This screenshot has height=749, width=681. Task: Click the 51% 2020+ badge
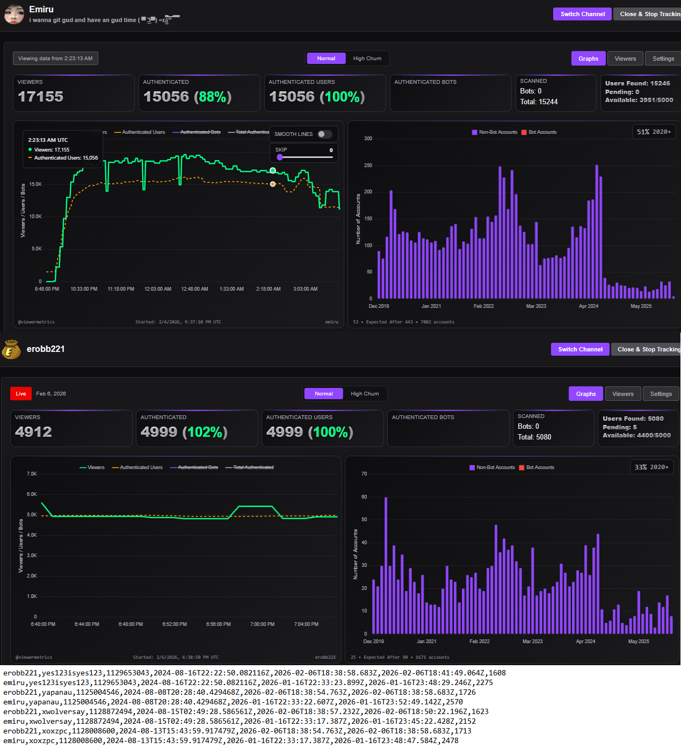click(x=654, y=132)
